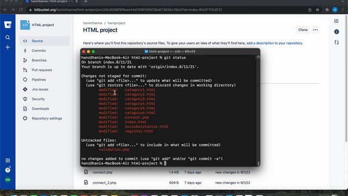348x196 pixels.
Task: Click the Commits icon in sidebar
Action: pyautogui.click(x=25, y=51)
